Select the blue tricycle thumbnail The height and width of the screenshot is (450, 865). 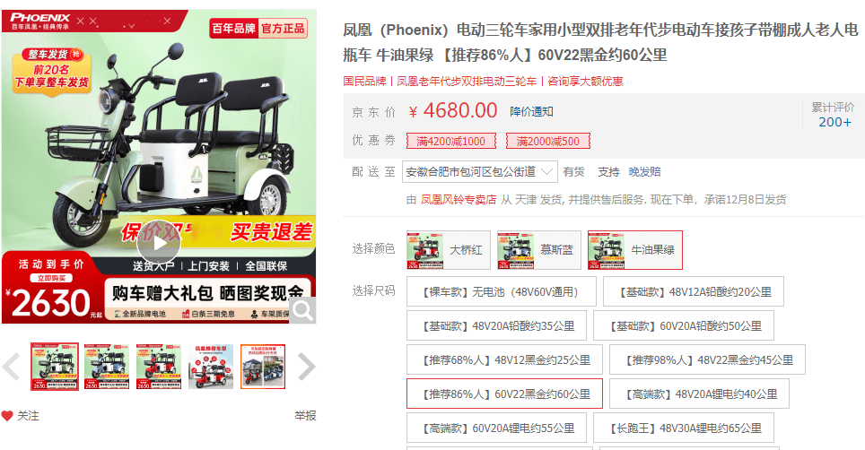[107, 367]
